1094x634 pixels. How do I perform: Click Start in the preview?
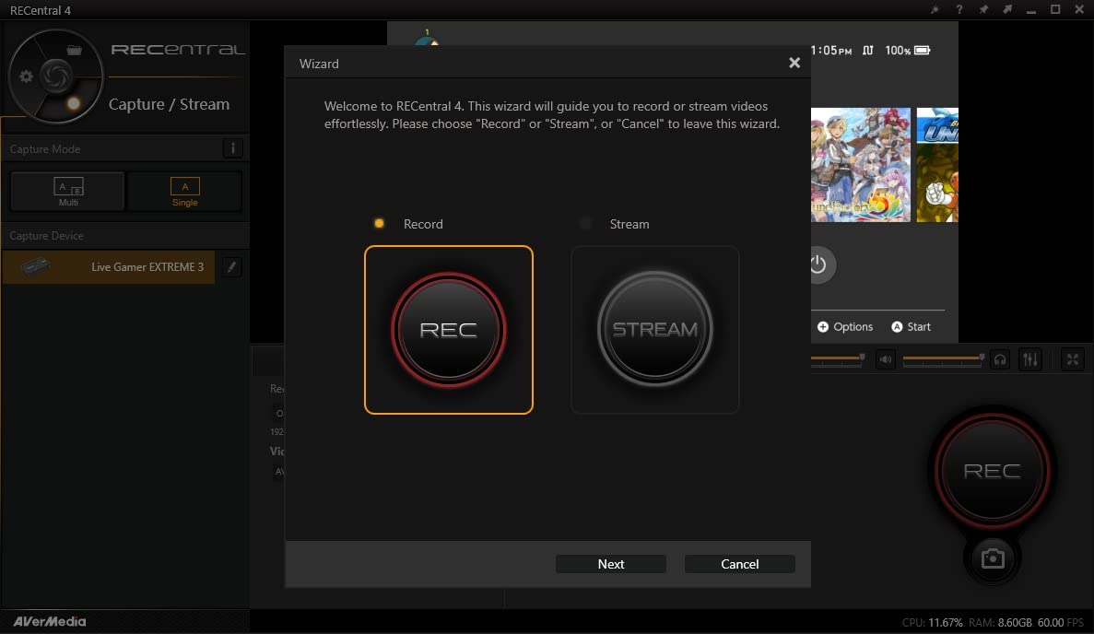[x=912, y=326]
